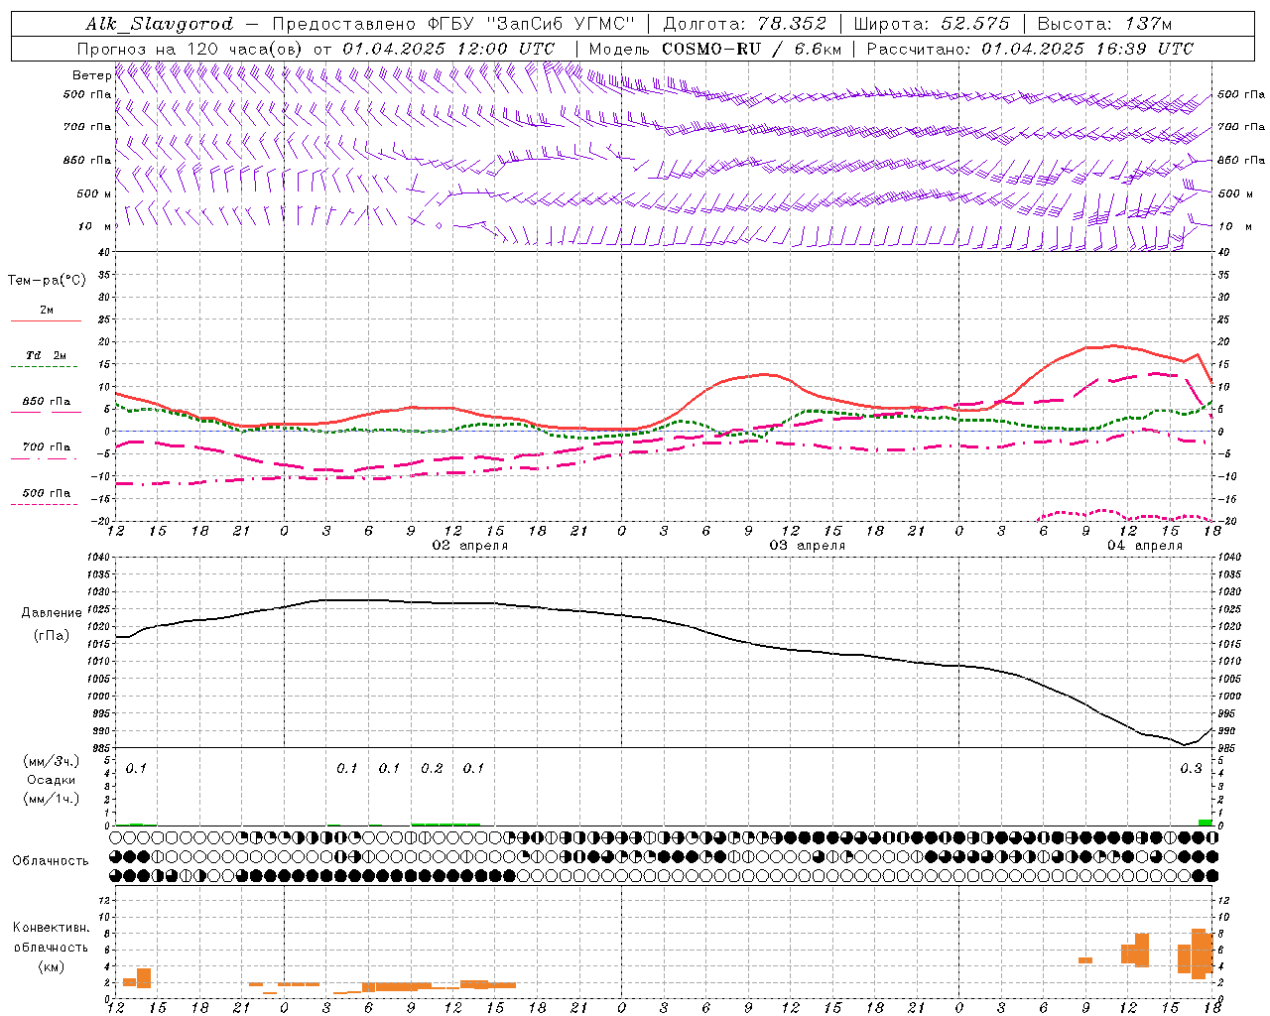The image size is (1270, 1016).
Task: Click the '02 апреля' date label
Action: (470, 546)
